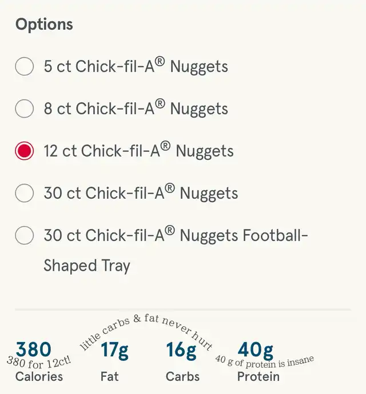
Task: Click the 40g protein value
Action: [x=255, y=349]
